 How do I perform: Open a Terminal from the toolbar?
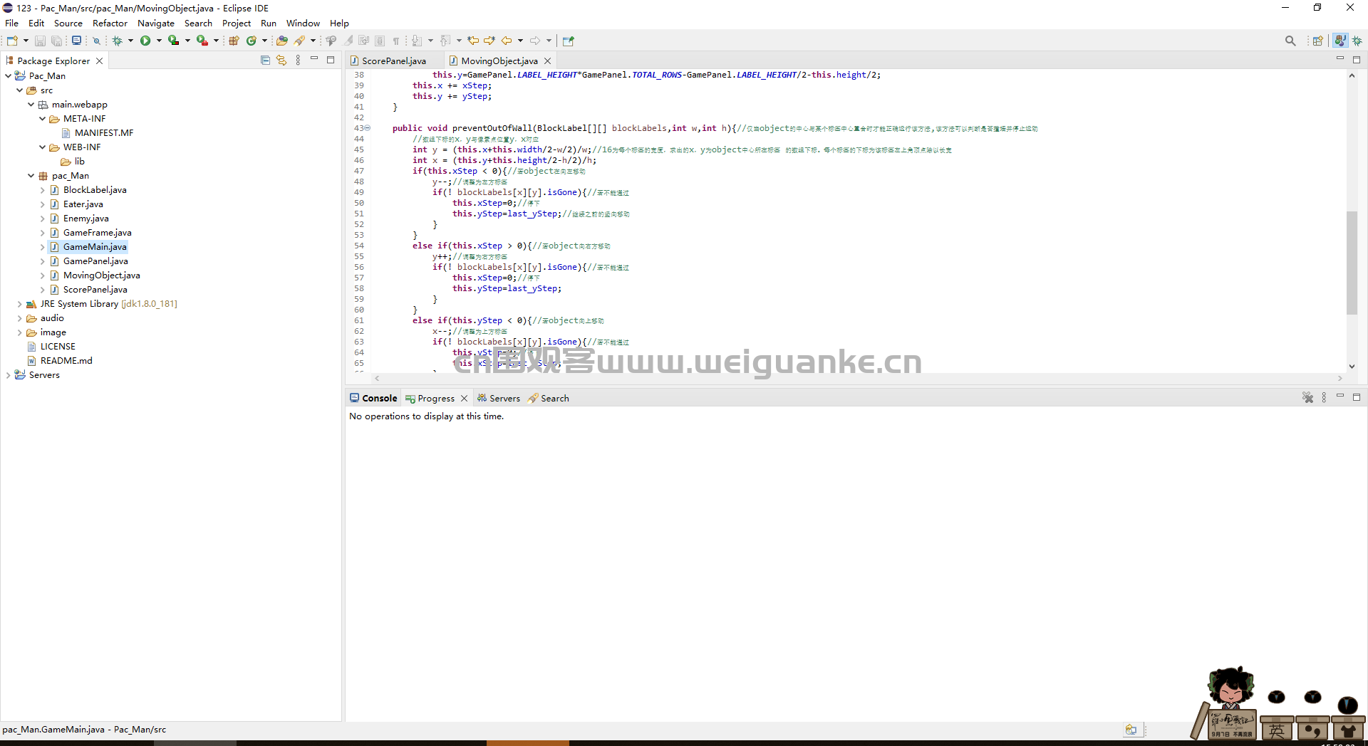tap(76, 41)
